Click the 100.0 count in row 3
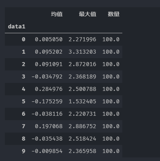The image size is (160, 161). tap(111, 76)
